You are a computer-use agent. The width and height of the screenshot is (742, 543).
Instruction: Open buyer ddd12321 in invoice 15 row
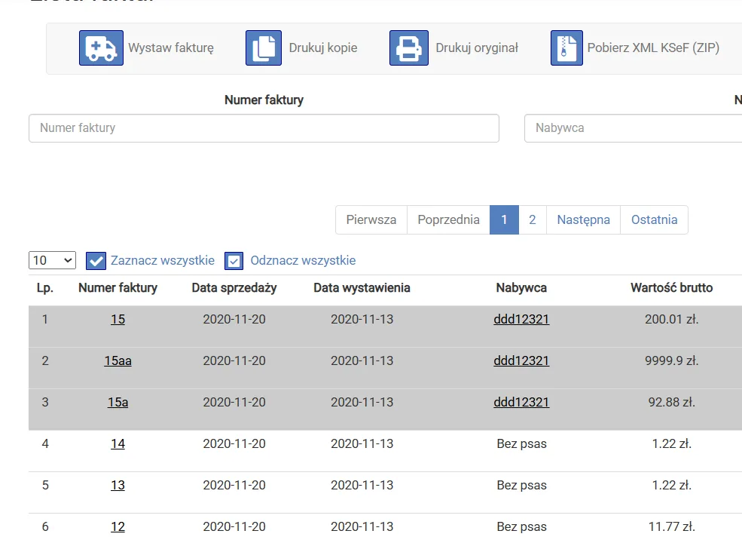[521, 319]
